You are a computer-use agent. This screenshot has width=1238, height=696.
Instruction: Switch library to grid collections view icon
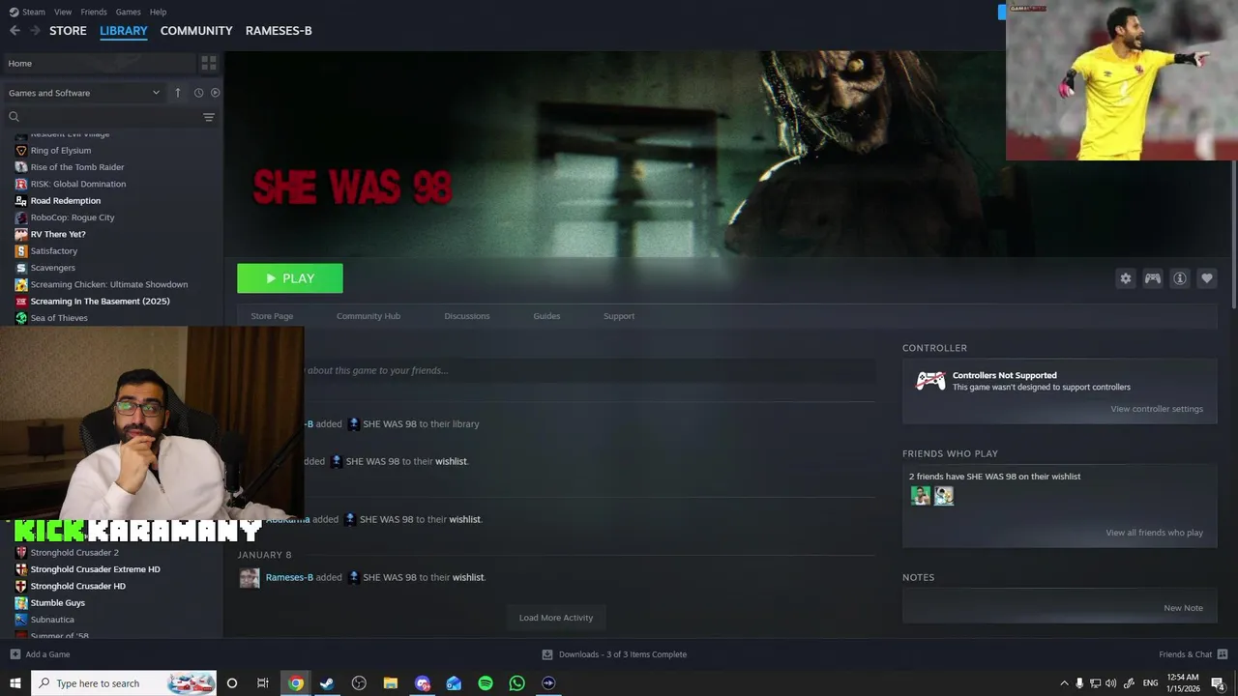pos(209,63)
